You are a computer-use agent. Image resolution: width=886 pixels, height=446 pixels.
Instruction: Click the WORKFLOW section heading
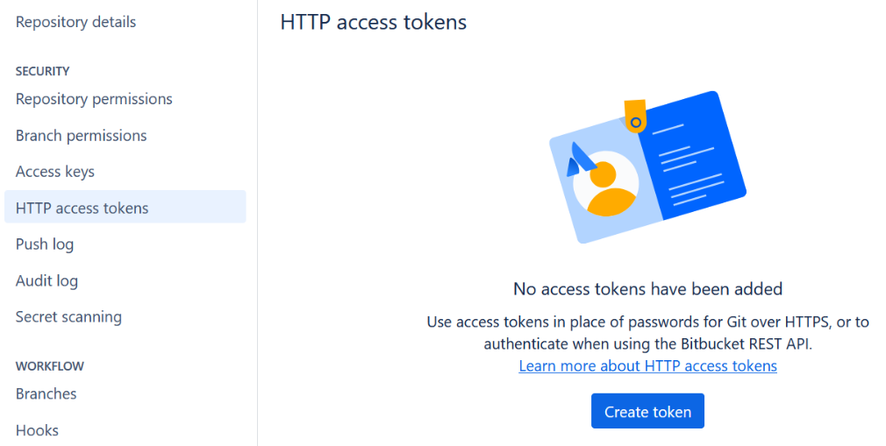tap(49, 366)
